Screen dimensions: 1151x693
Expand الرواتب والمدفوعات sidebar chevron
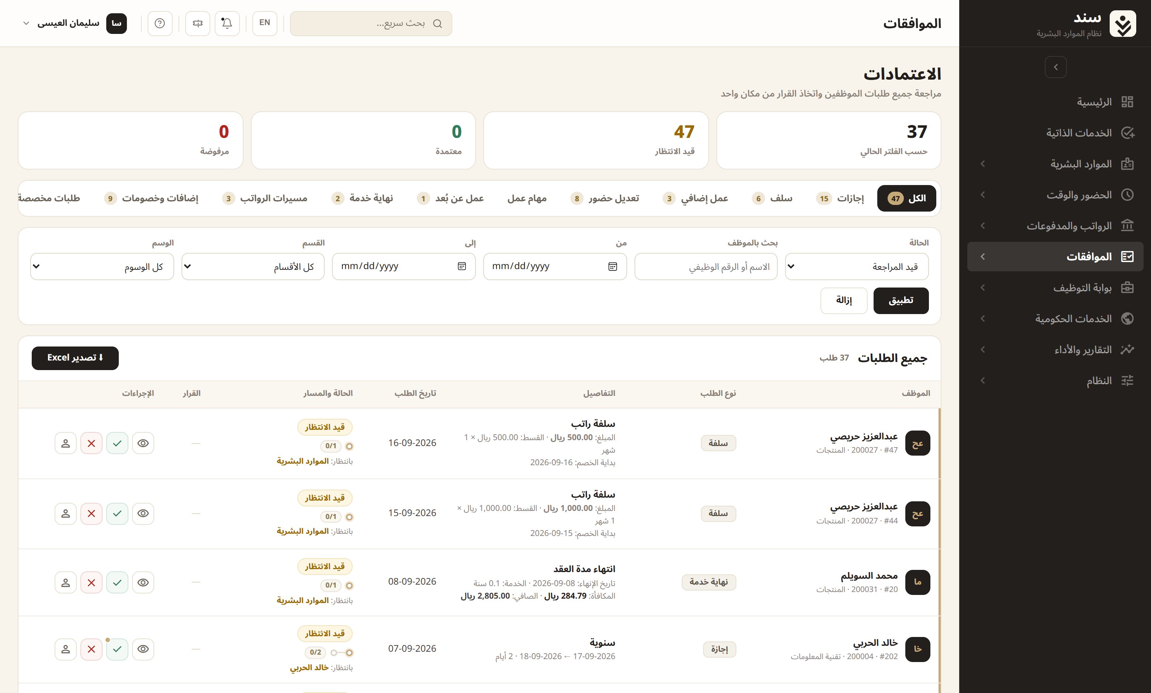pyautogui.click(x=982, y=226)
